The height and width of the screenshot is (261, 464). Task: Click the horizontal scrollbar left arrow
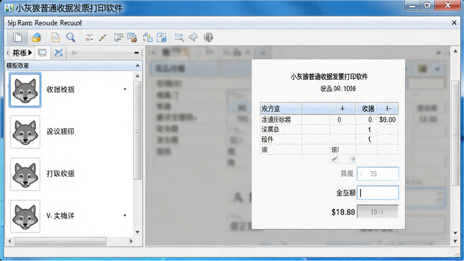10,241
